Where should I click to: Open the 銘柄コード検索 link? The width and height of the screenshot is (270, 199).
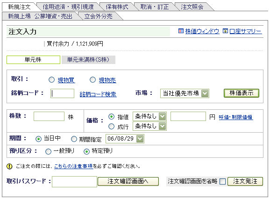[98, 94]
